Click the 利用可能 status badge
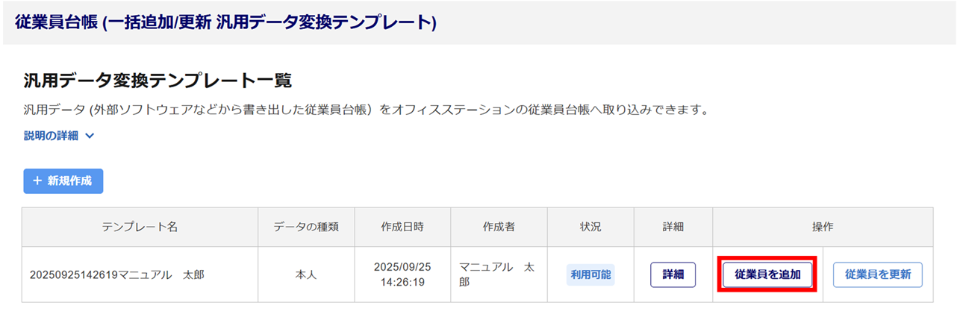This screenshot has width=957, height=314. click(x=590, y=274)
